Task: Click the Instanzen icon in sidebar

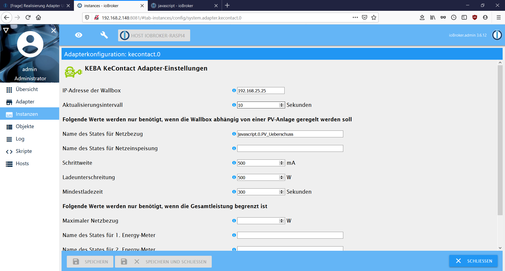Action: [9, 115]
